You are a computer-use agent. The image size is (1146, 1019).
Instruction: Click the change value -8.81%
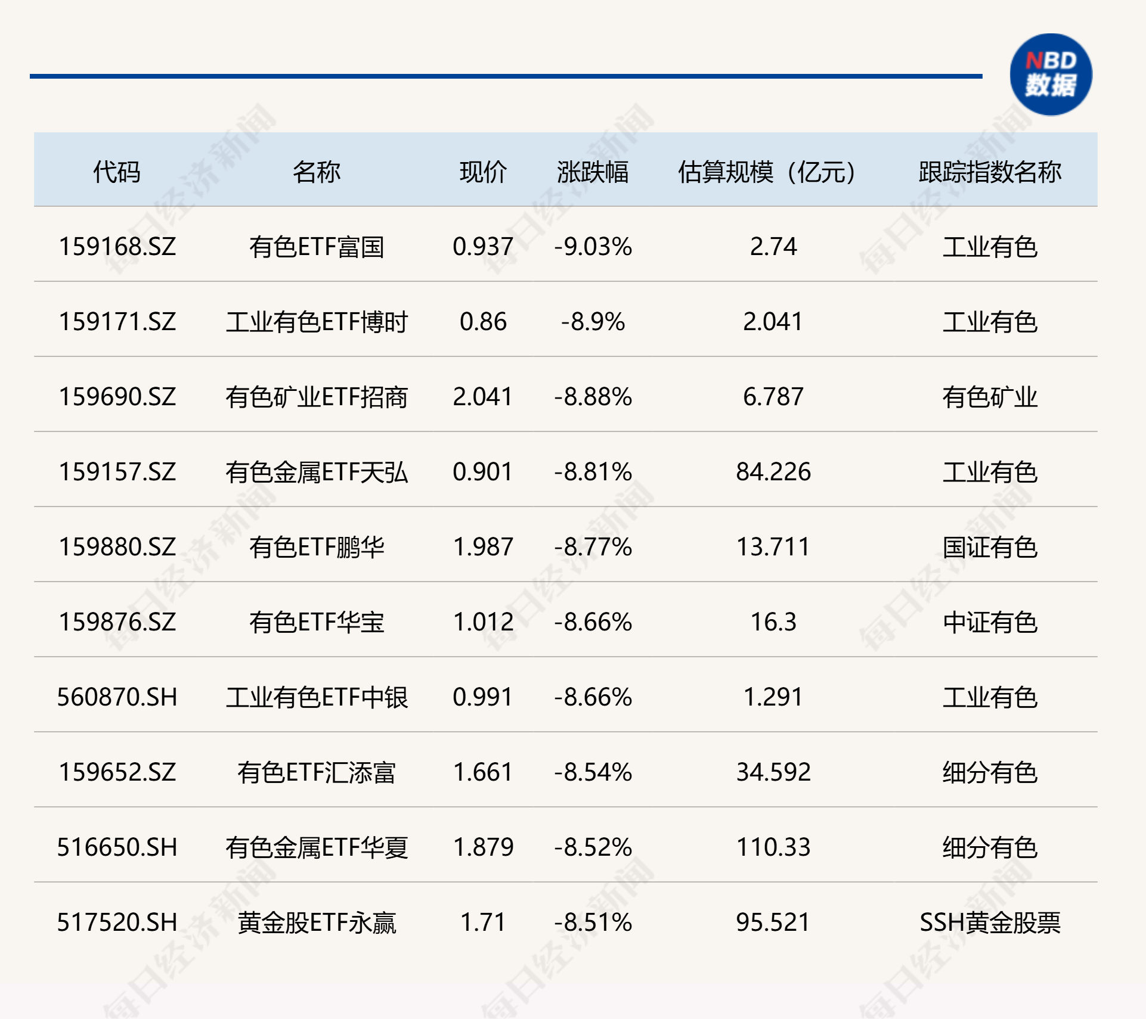[593, 472]
